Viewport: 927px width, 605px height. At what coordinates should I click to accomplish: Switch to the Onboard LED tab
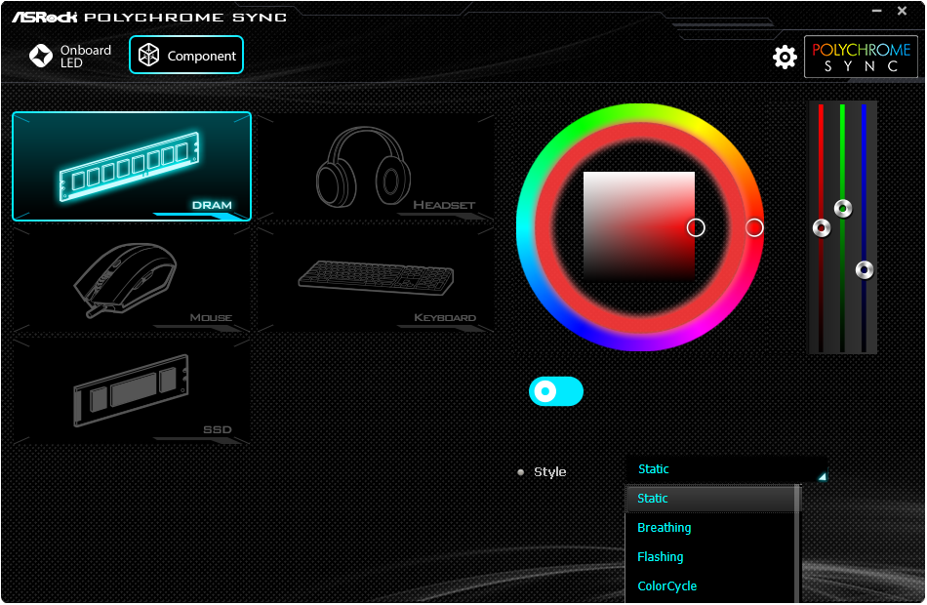(x=70, y=57)
